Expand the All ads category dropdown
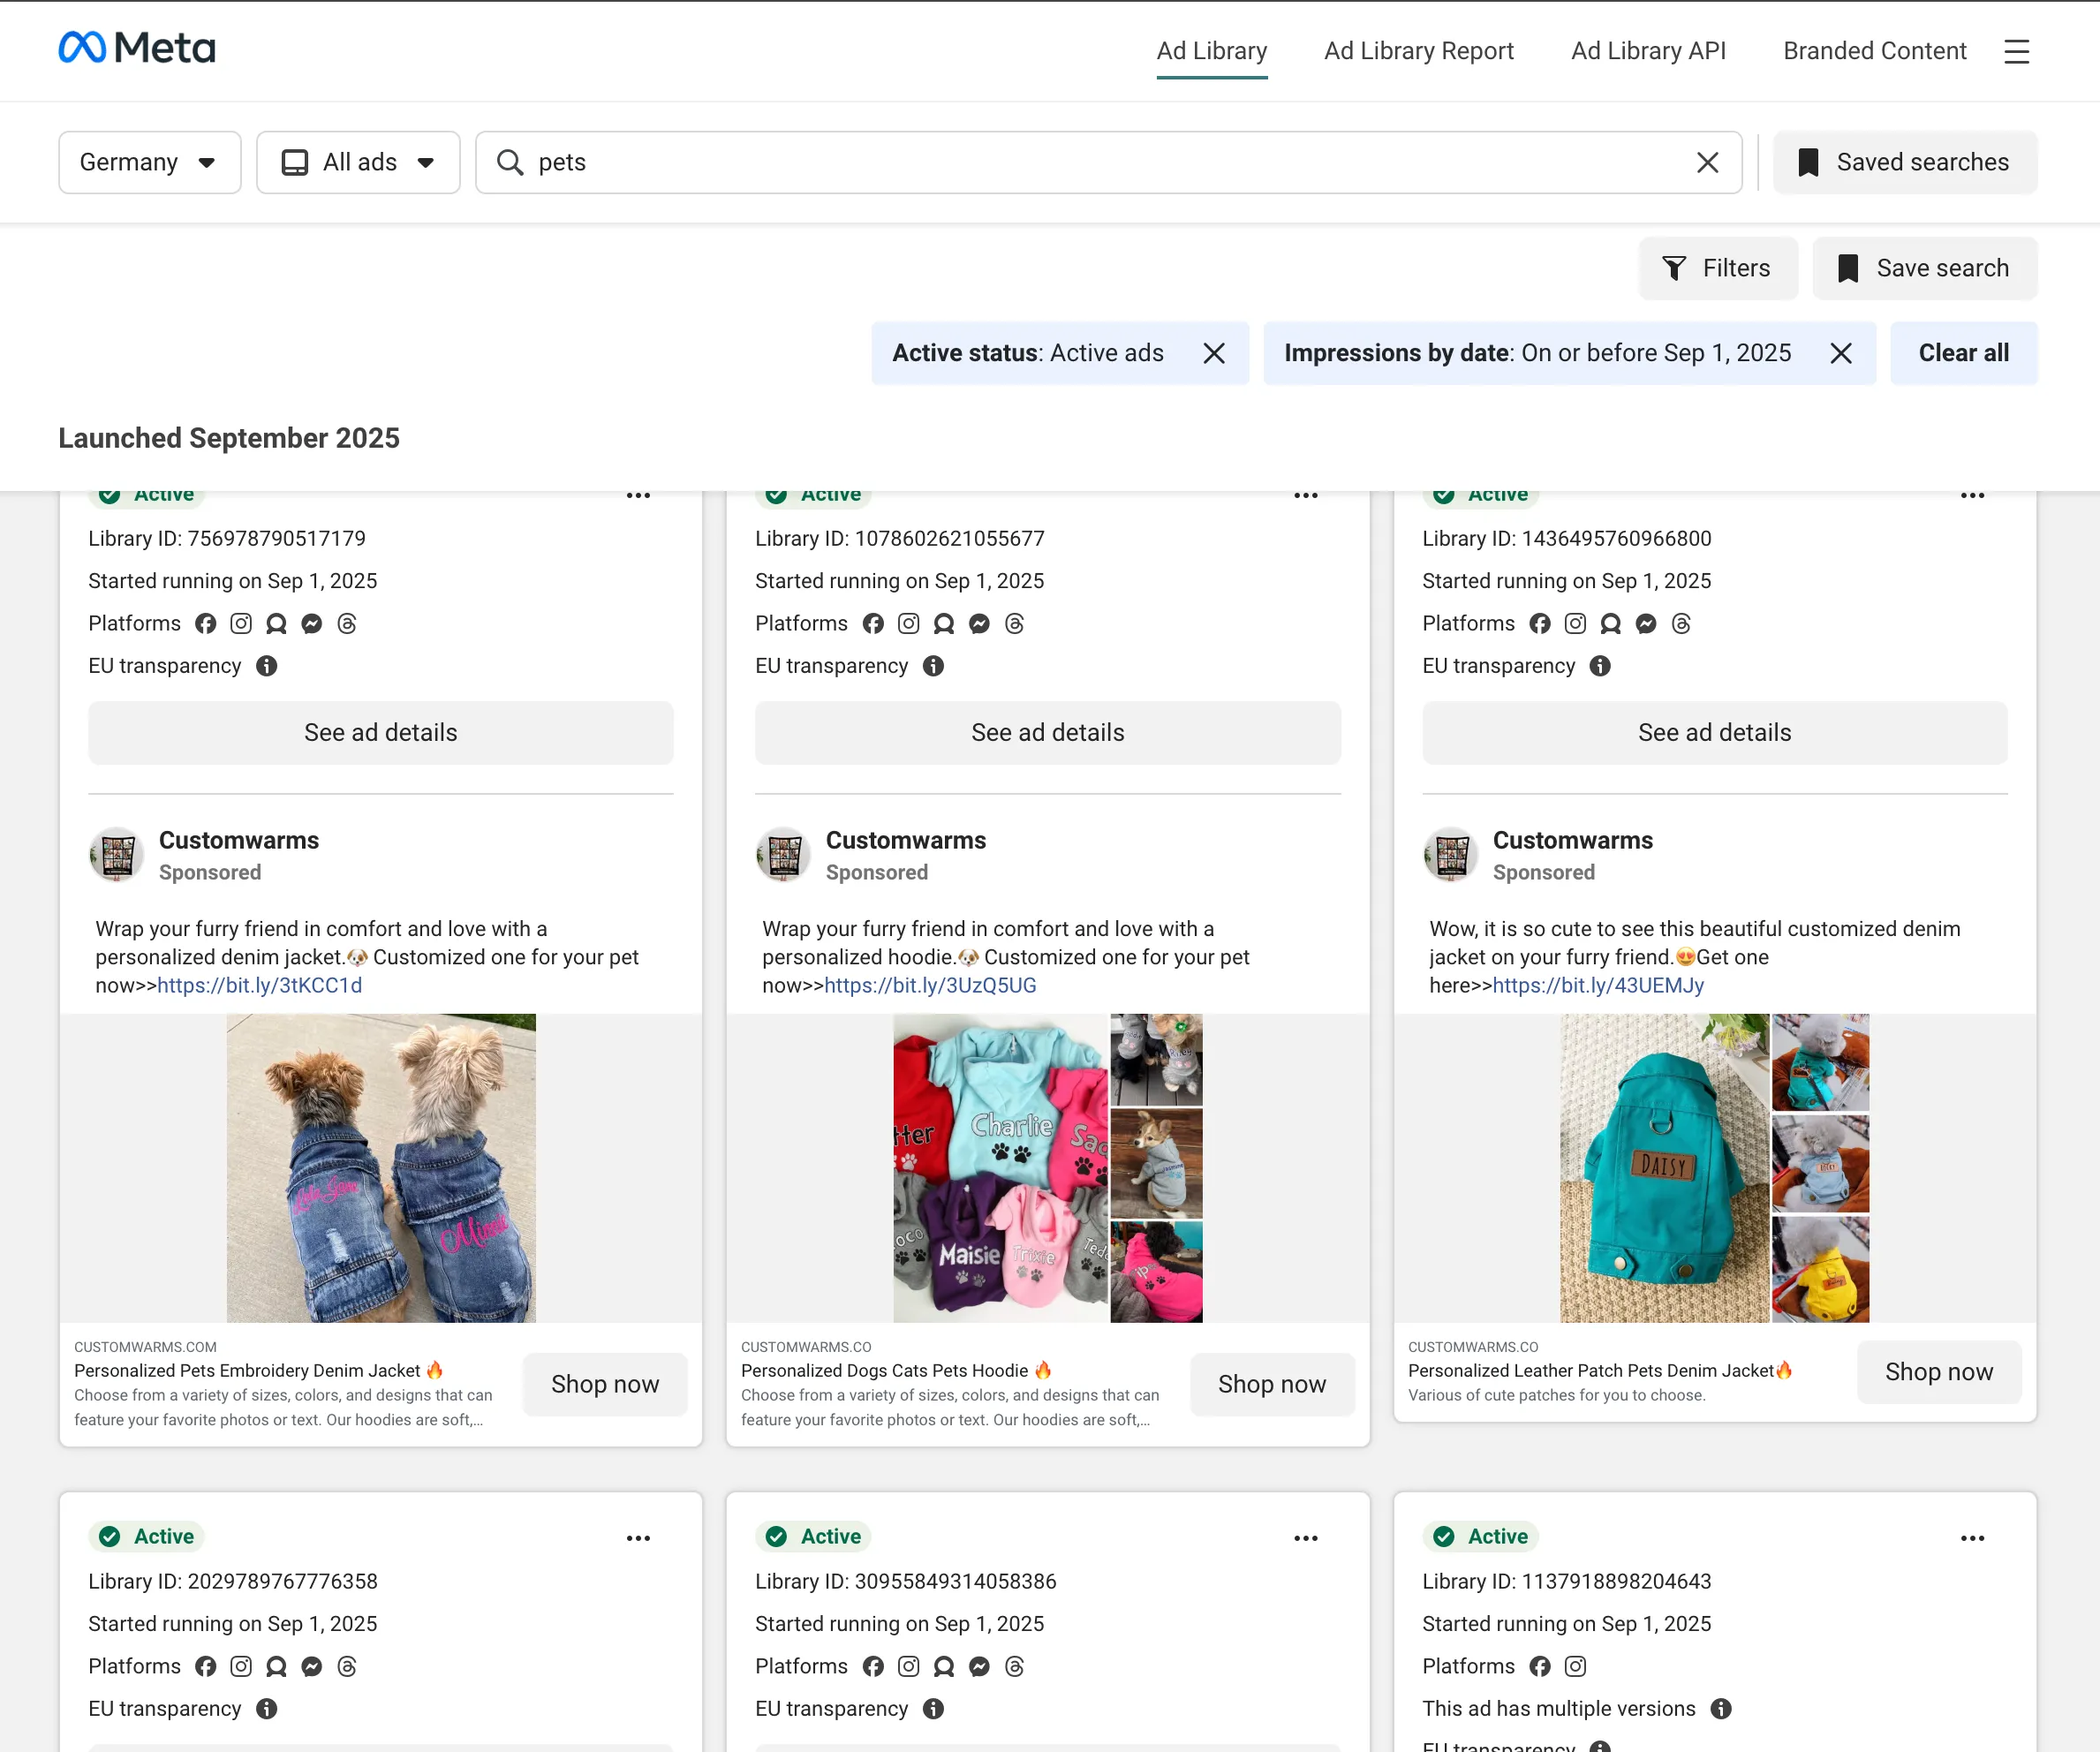This screenshot has height=1752, width=2100. (358, 162)
